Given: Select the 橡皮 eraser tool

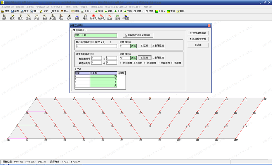Looking at the screenshot, I should pyautogui.click(x=12, y=17).
